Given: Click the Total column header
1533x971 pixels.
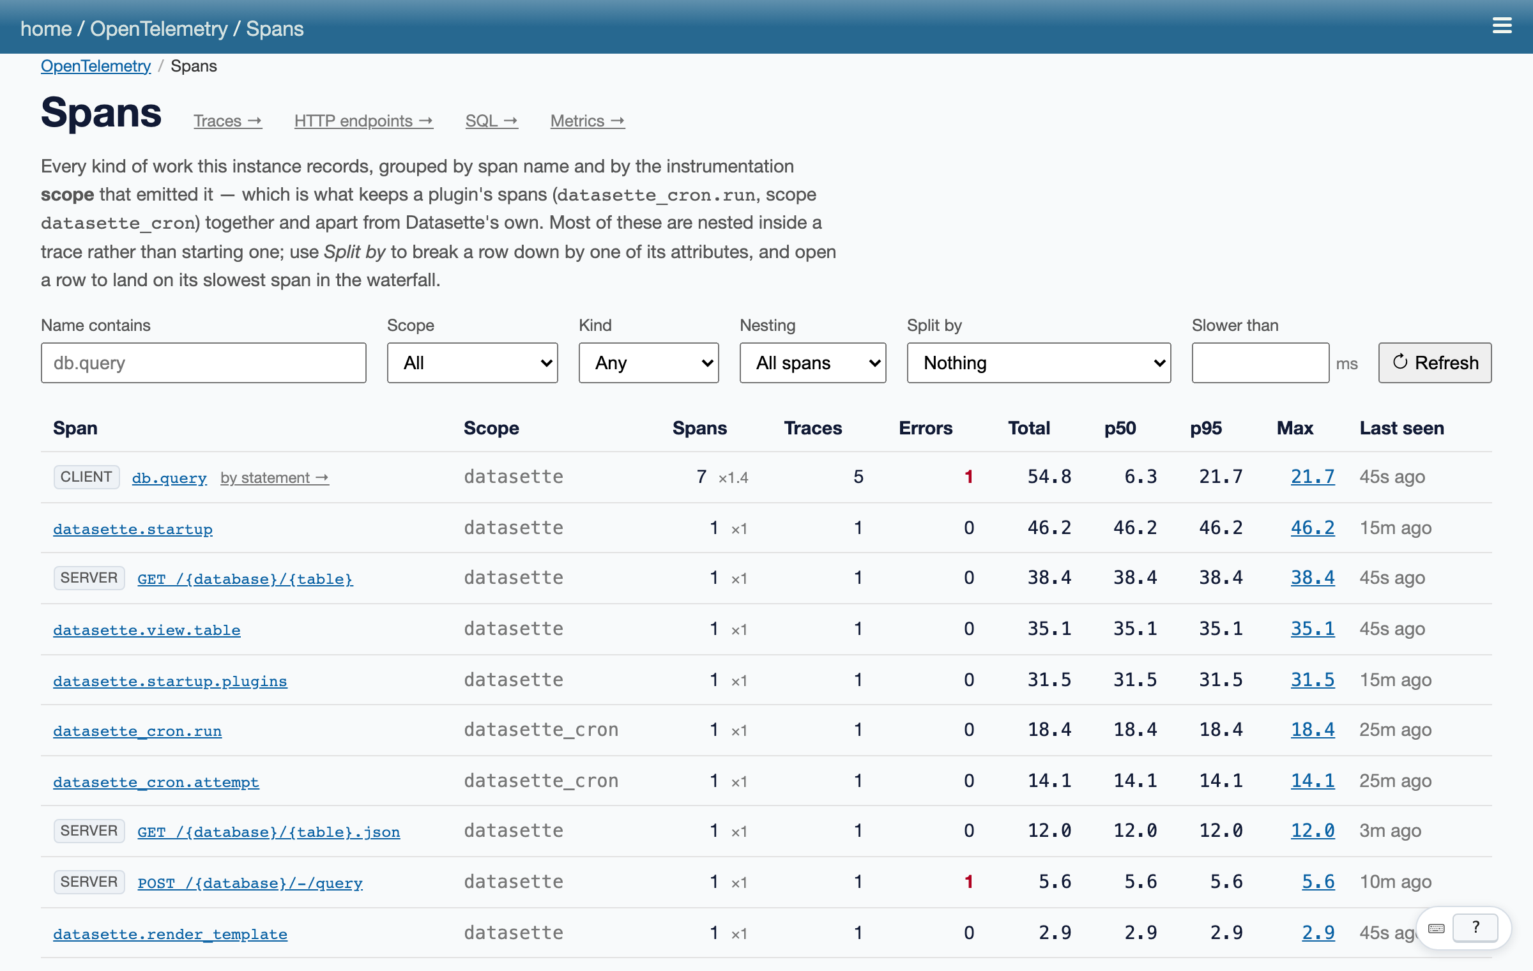Looking at the screenshot, I should click(1029, 428).
